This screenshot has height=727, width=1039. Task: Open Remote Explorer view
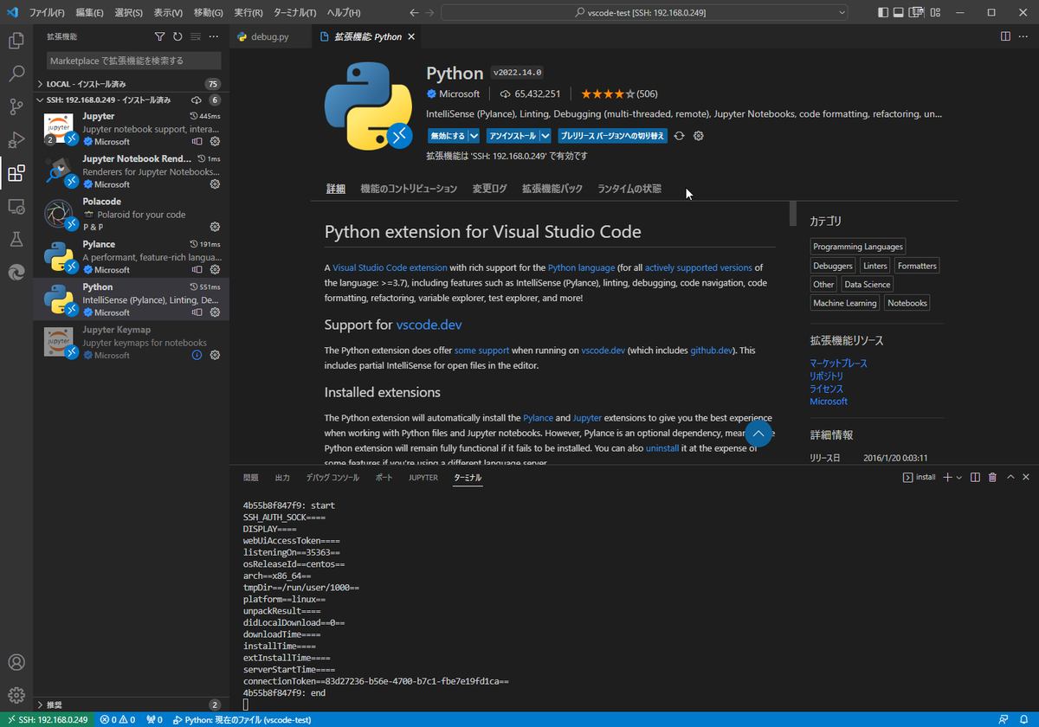(16, 207)
